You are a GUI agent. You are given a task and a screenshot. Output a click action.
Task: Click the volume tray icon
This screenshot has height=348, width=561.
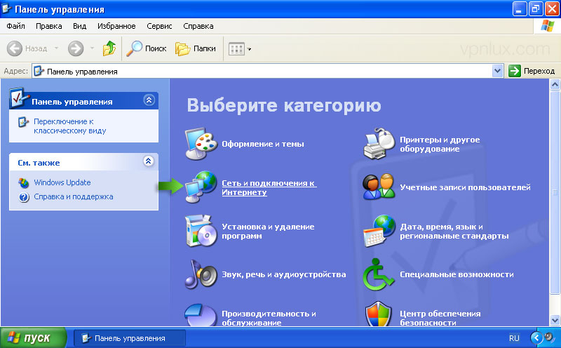pos(549,337)
